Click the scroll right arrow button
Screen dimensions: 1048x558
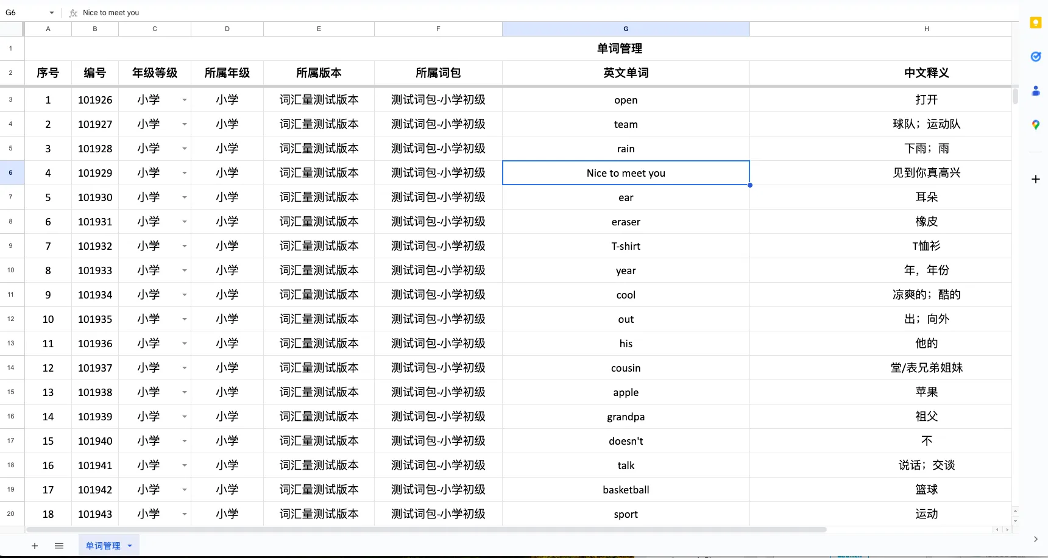(1007, 530)
